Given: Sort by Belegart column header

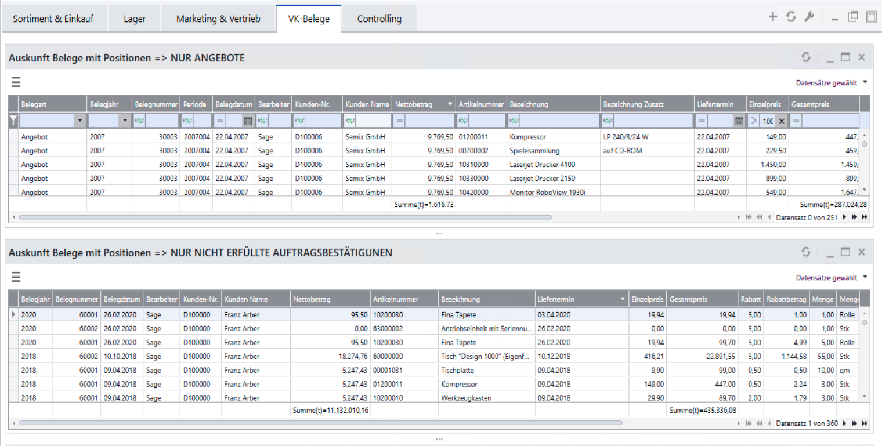Looking at the screenshot, I should click(x=53, y=104).
